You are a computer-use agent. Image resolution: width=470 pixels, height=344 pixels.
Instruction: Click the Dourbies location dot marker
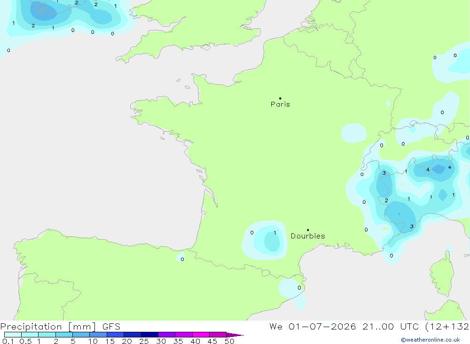point(308,230)
